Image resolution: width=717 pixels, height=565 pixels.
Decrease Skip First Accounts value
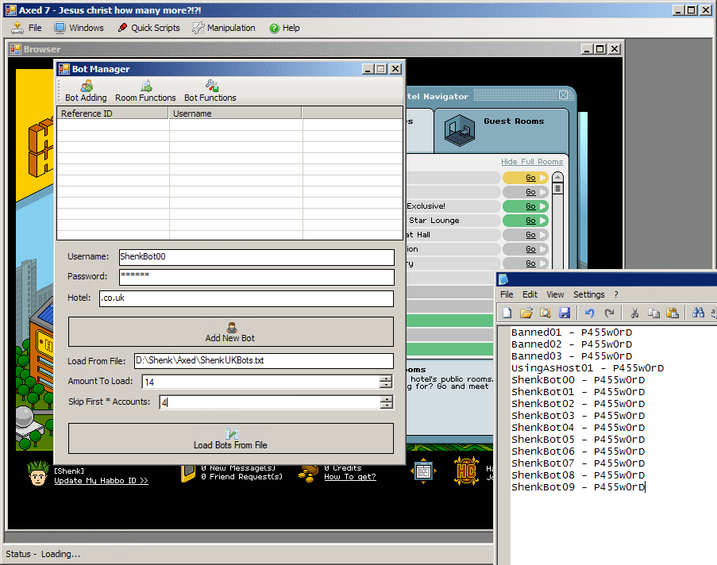pos(387,405)
